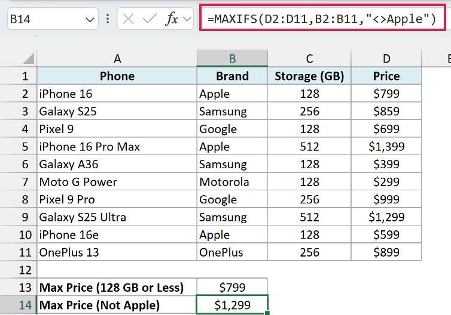Viewport: 451px width, 315px height.
Task: Select the column A header
Action: [117, 58]
